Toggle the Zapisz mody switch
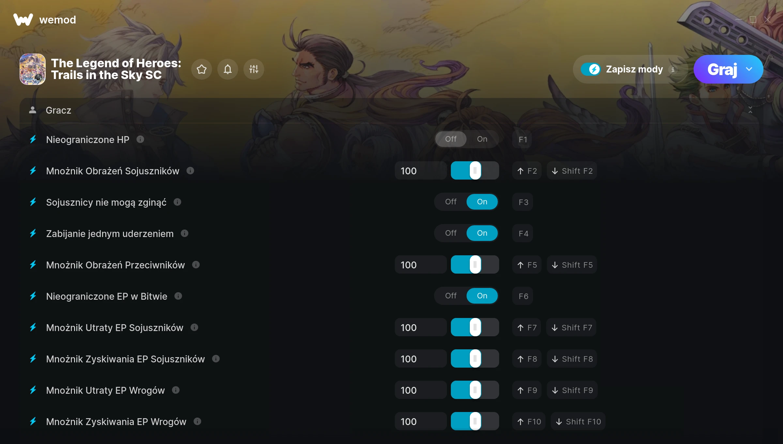The height and width of the screenshot is (444, 783). click(x=591, y=69)
